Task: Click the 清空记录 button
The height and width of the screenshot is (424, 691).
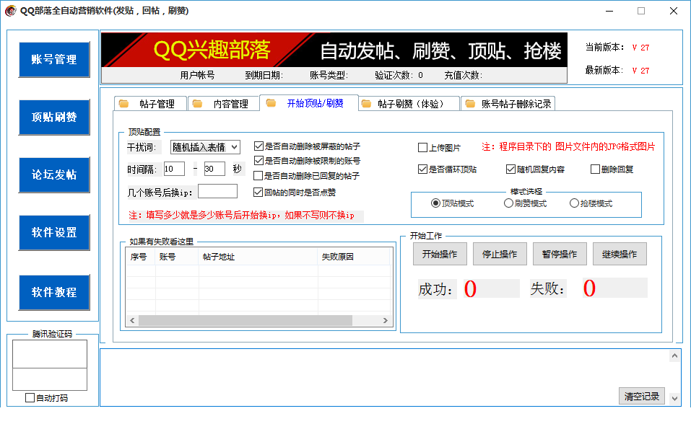Action: pyautogui.click(x=642, y=397)
